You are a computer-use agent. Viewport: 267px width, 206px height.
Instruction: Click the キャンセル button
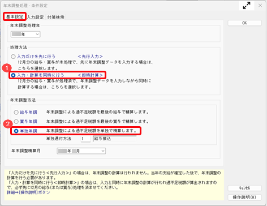point(244,188)
